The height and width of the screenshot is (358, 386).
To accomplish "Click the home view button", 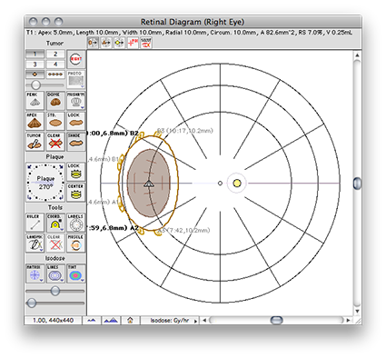I will click(x=130, y=320).
